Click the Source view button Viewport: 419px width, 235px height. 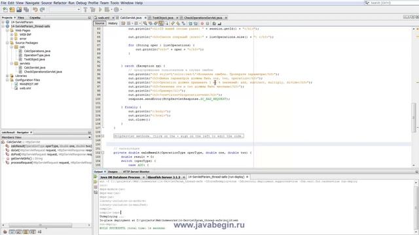tap(100, 23)
